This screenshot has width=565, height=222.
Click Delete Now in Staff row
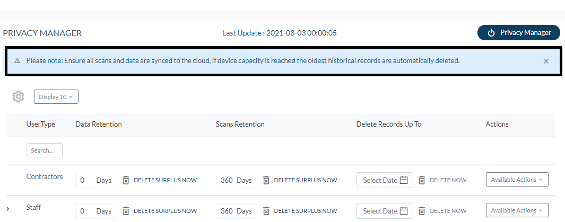(x=442, y=211)
